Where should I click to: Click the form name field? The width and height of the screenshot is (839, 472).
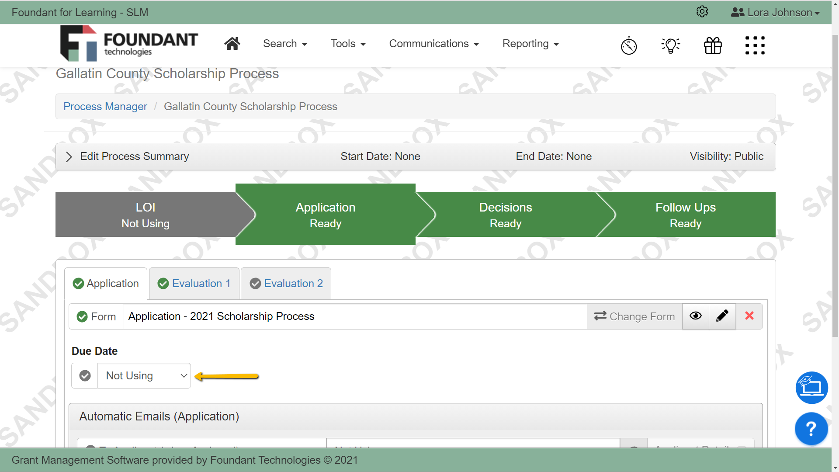355,316
